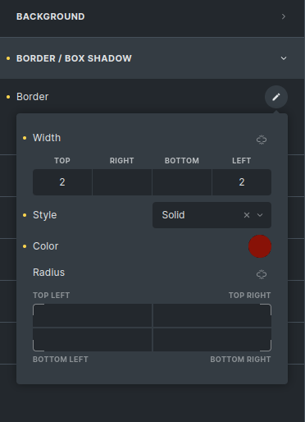Click the Border label text

coord(33,97)
